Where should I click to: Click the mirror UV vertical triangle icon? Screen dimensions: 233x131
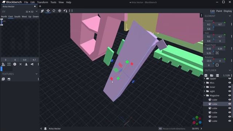(26, 64)
